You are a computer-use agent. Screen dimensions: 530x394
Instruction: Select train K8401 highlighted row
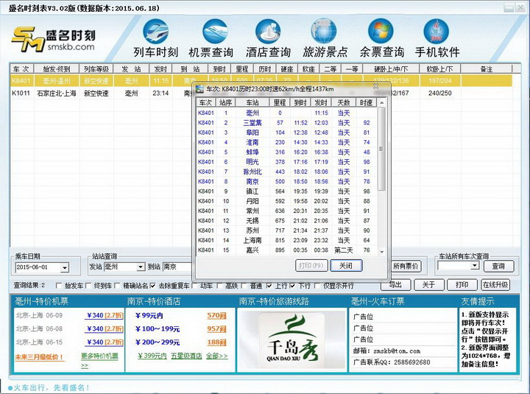click(261, 81)
